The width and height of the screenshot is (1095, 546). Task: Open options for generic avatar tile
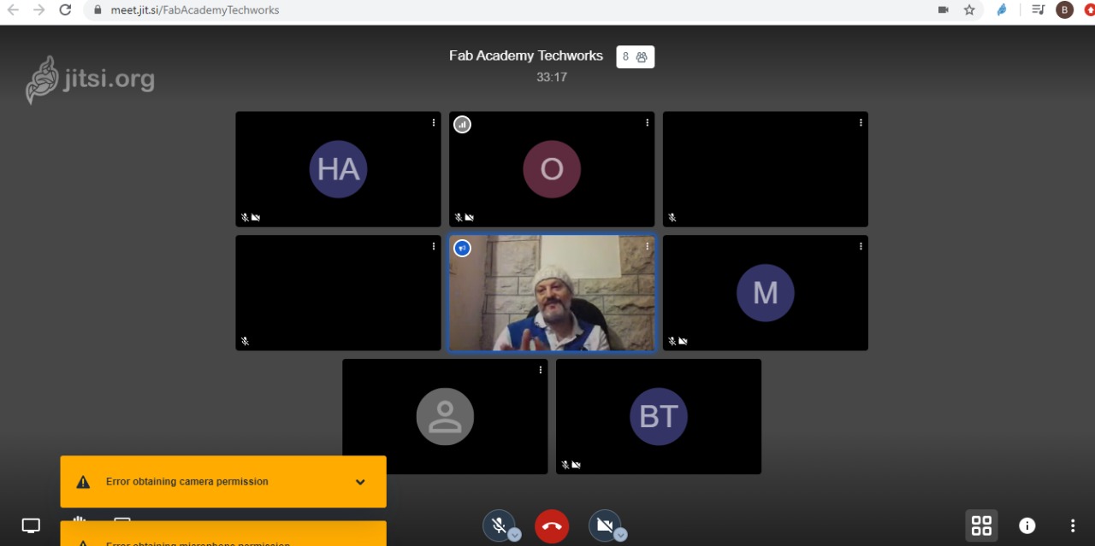(541, 370)
